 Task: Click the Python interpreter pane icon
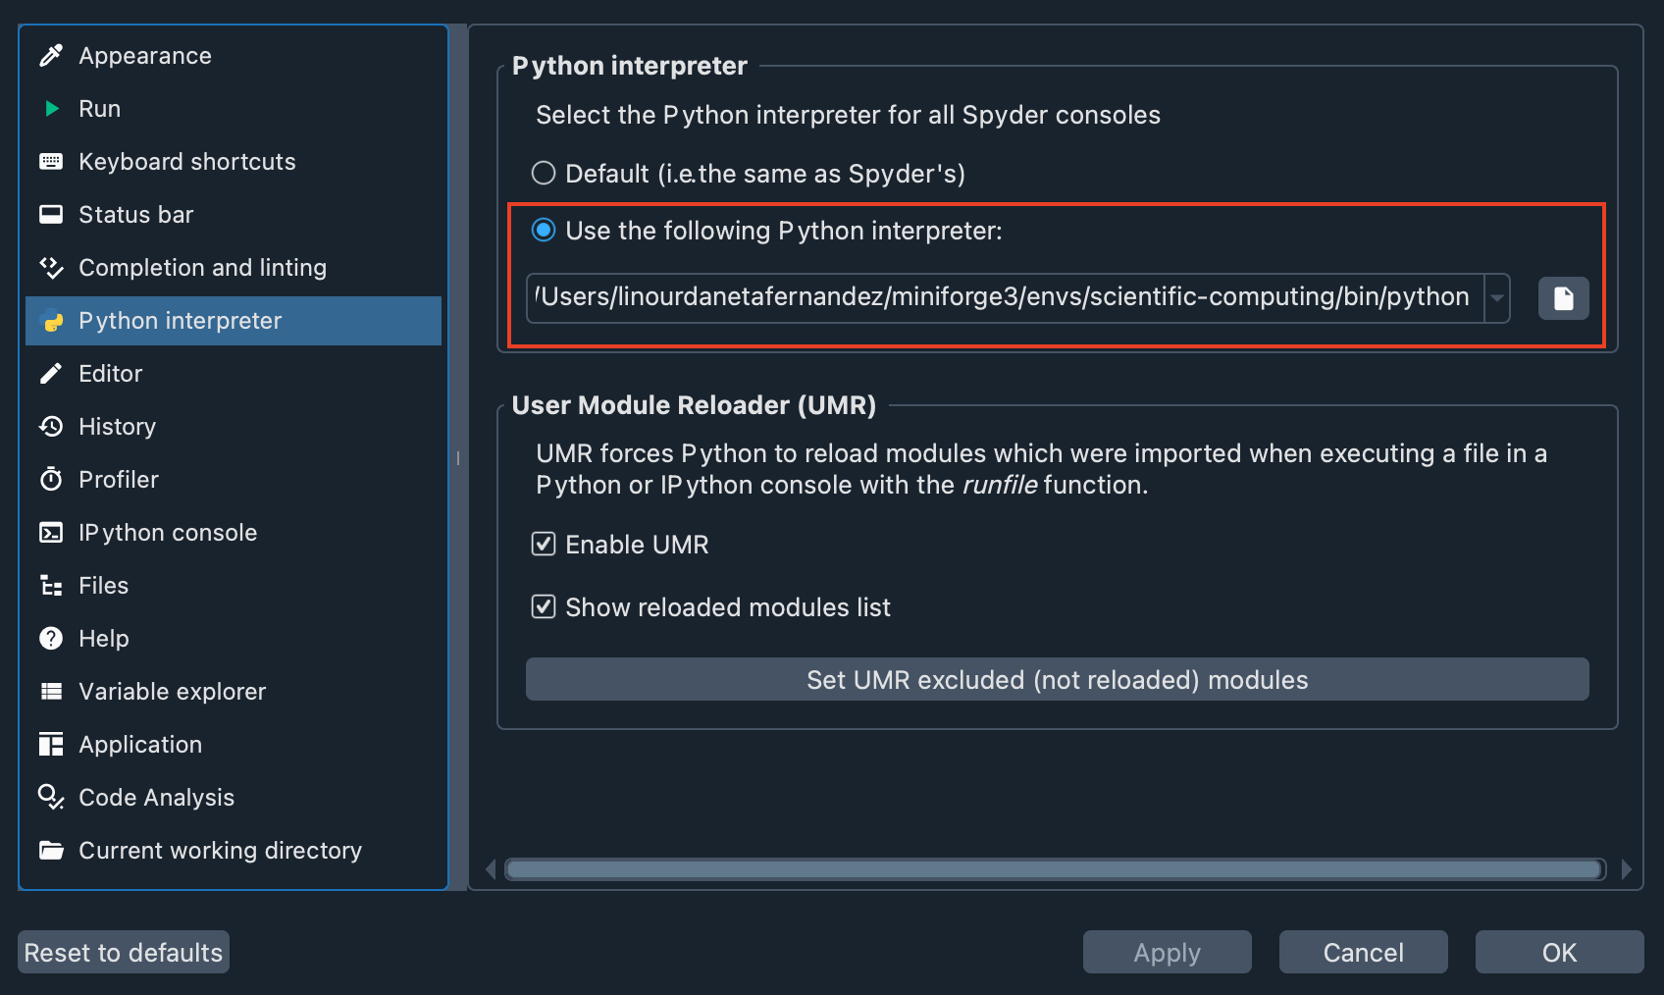(51, 320)
